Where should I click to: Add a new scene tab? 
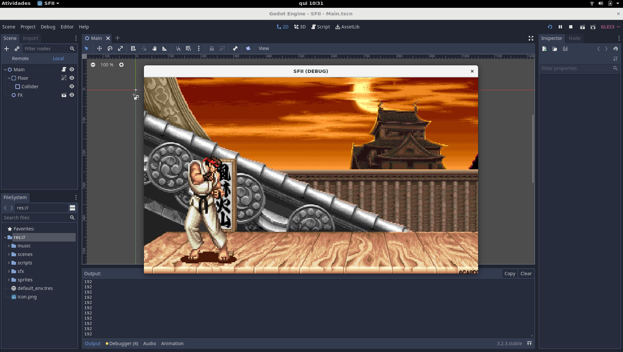[117, 38]
